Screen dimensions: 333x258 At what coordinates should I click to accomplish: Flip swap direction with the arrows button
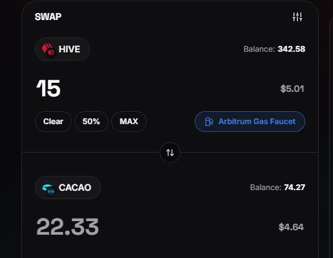point(170,153)
